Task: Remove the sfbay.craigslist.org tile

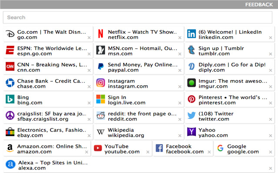Action: pos(89,119)
